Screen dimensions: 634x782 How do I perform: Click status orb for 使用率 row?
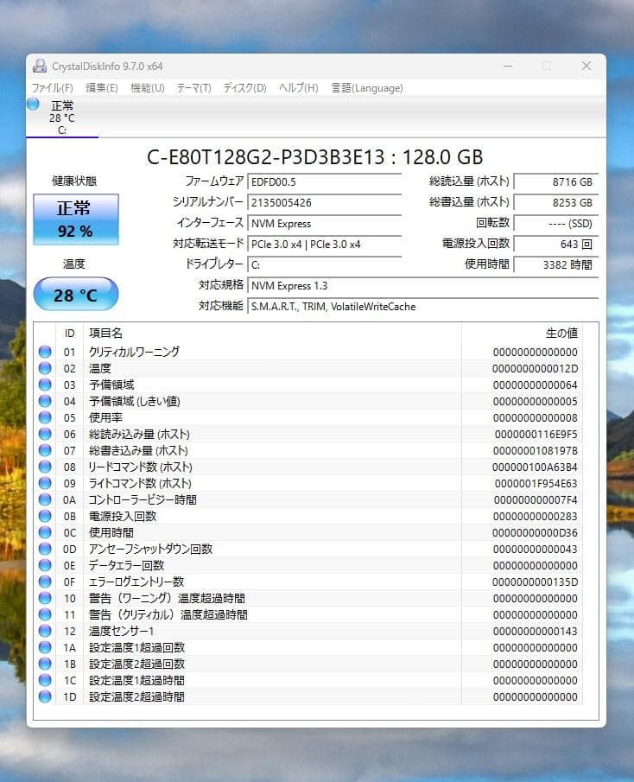pyautogui.click(x=45, y=417)
